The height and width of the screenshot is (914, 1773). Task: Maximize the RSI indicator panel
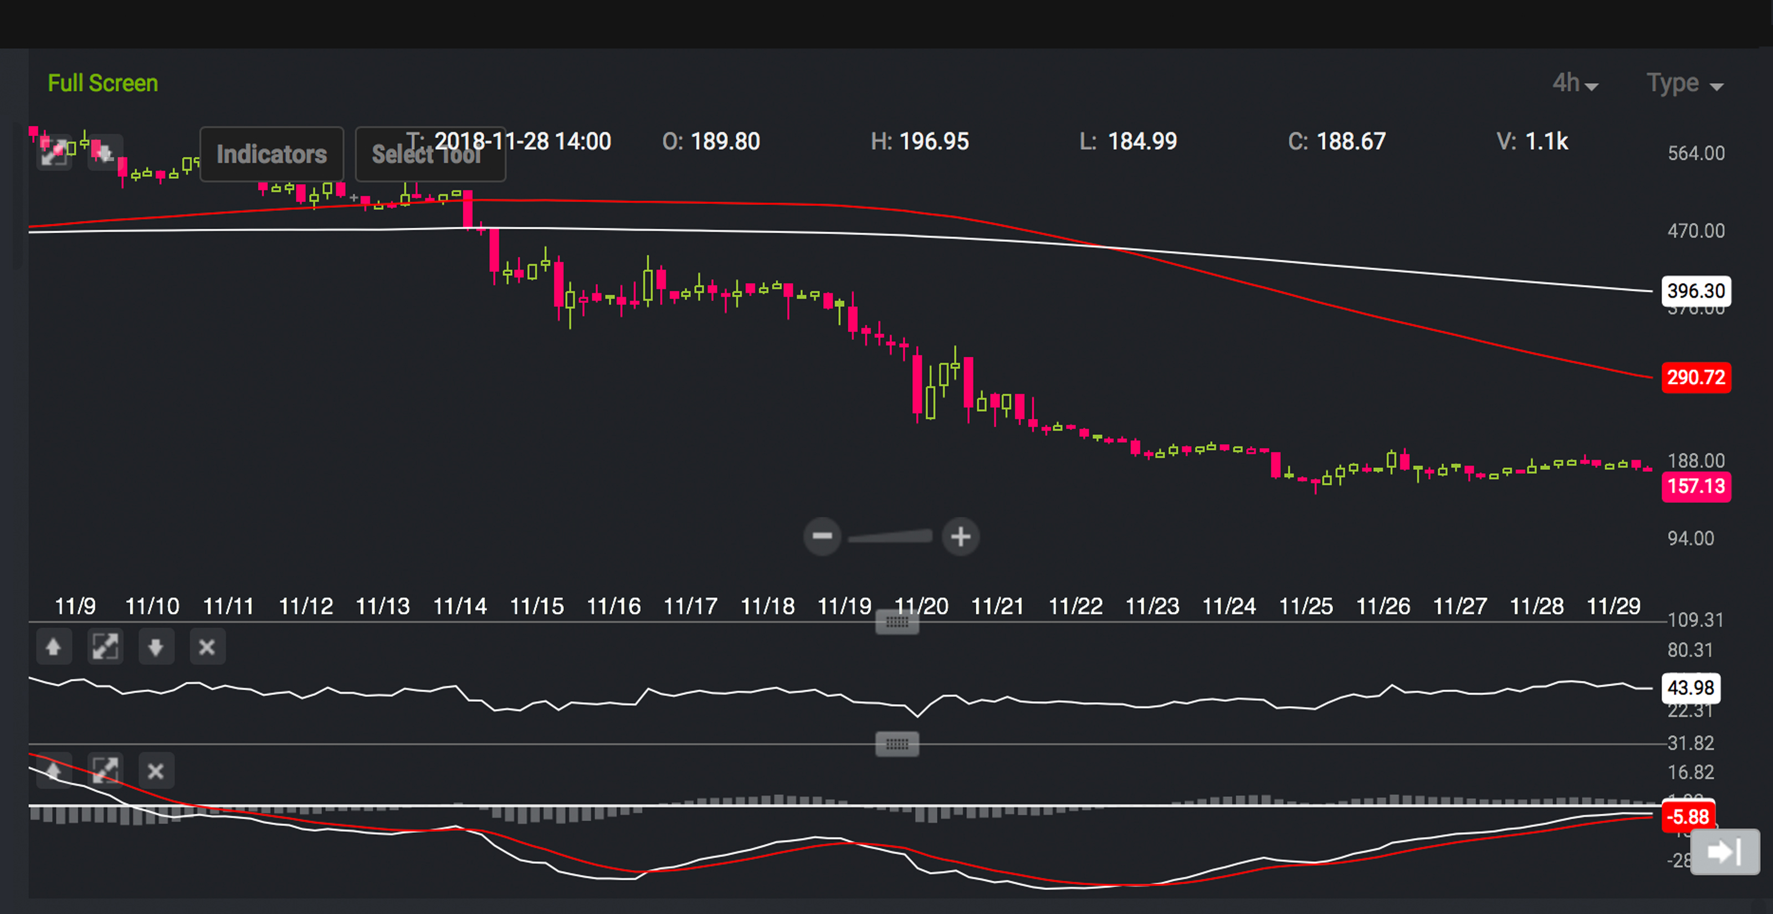(x=105, y=647)
